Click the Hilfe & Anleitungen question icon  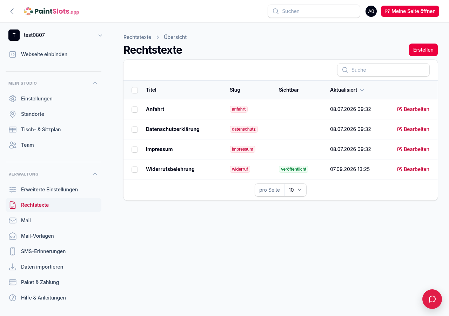tap(13, 298)
